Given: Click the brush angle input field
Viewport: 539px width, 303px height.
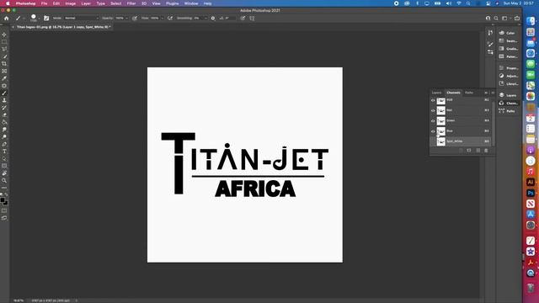Looking at the screenshot, I should click(x=230, y=19).
